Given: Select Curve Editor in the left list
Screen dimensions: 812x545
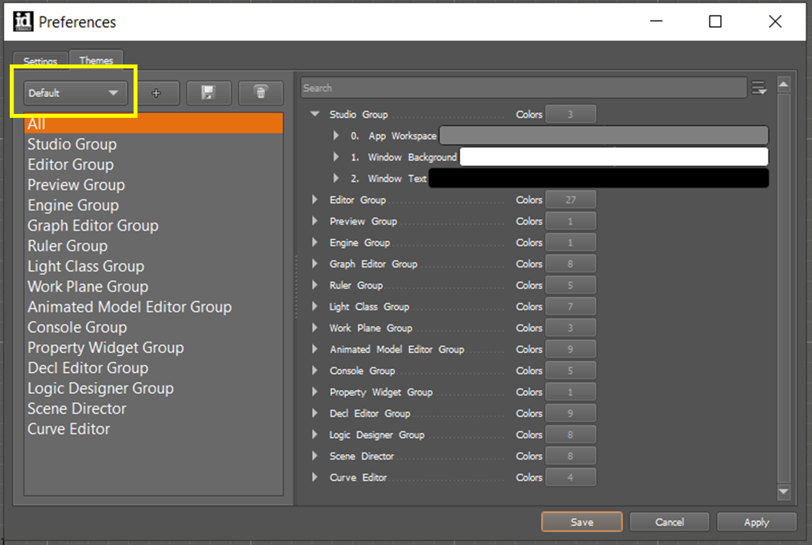Looking at the screenshot, I should tap(154, 428).
